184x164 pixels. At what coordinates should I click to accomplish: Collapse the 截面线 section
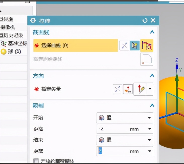coord(152,32)
